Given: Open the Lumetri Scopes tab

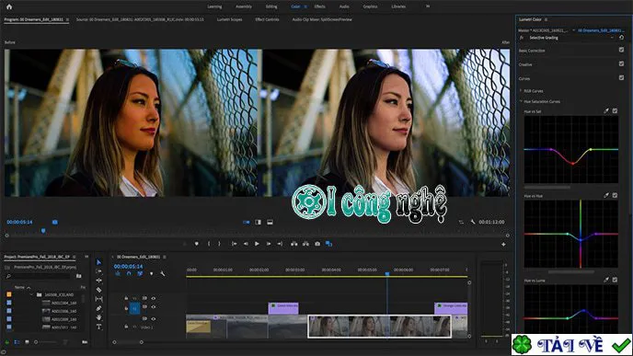Looking at the screenshot, I should pos(229,19).
